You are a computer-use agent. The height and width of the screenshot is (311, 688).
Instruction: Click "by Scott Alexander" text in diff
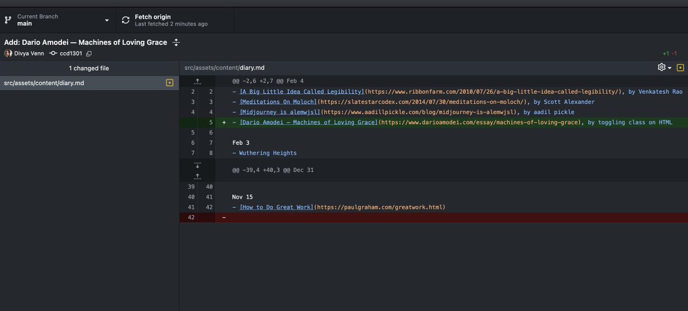(564, 102)
